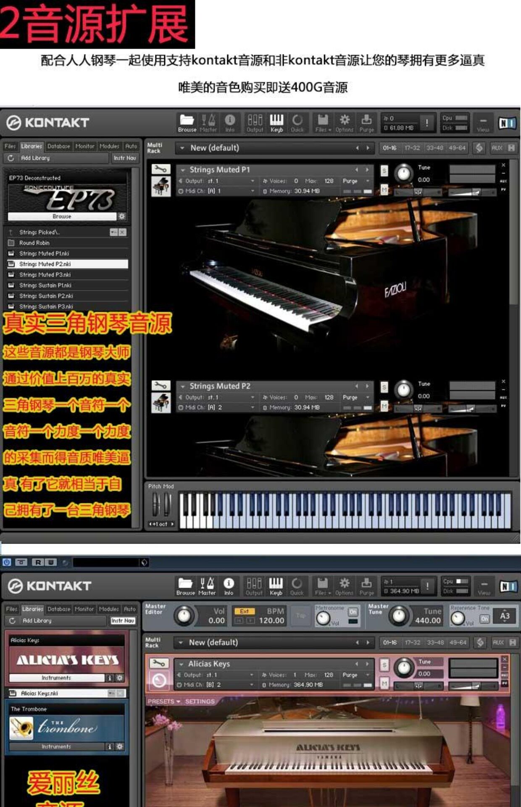
Task: Adjust Master Editor Vol knob
Action: [x=184, y=616]
